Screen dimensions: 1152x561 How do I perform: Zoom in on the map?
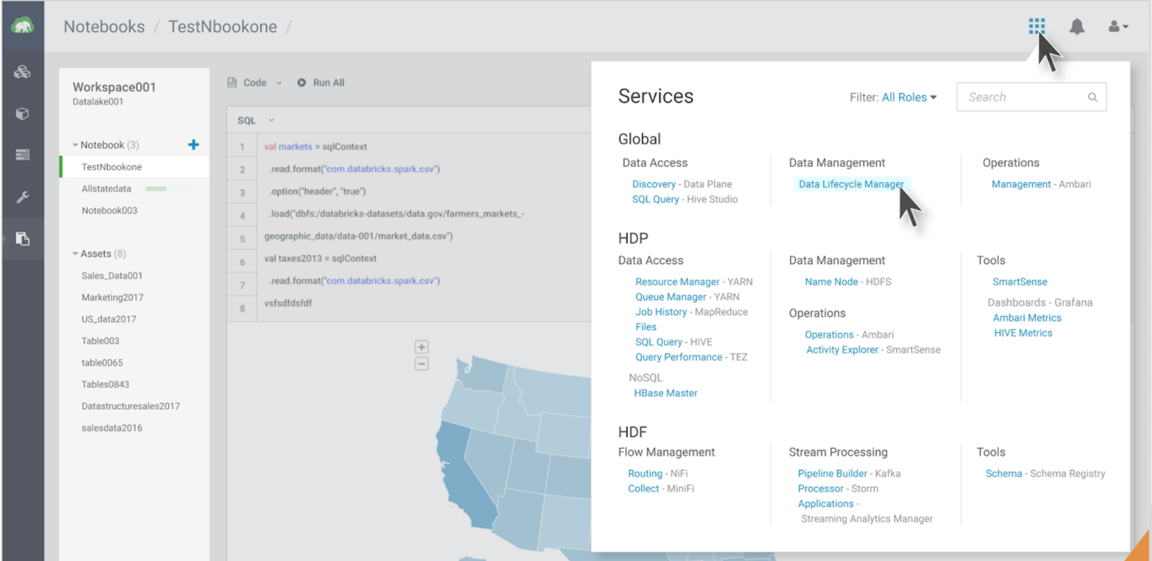[421, 347]
